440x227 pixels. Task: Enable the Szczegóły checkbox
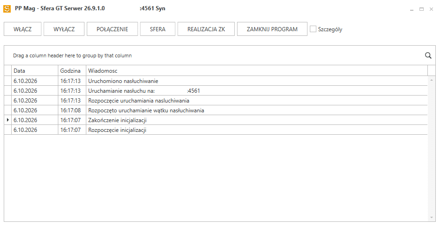click(313, 29)
